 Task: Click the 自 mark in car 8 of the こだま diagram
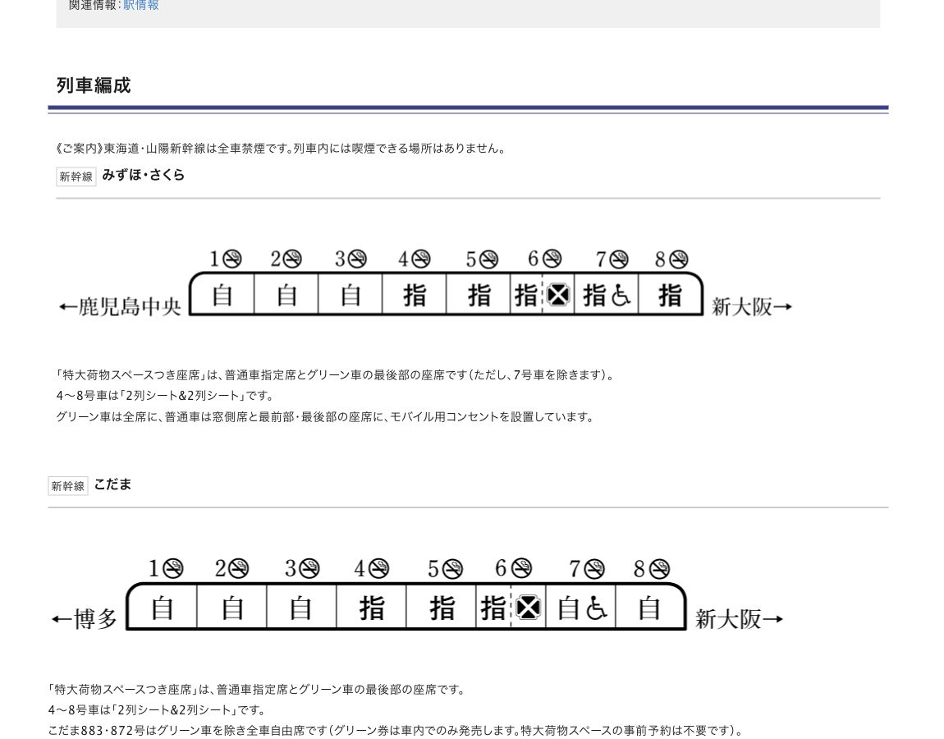coord(649,608)
